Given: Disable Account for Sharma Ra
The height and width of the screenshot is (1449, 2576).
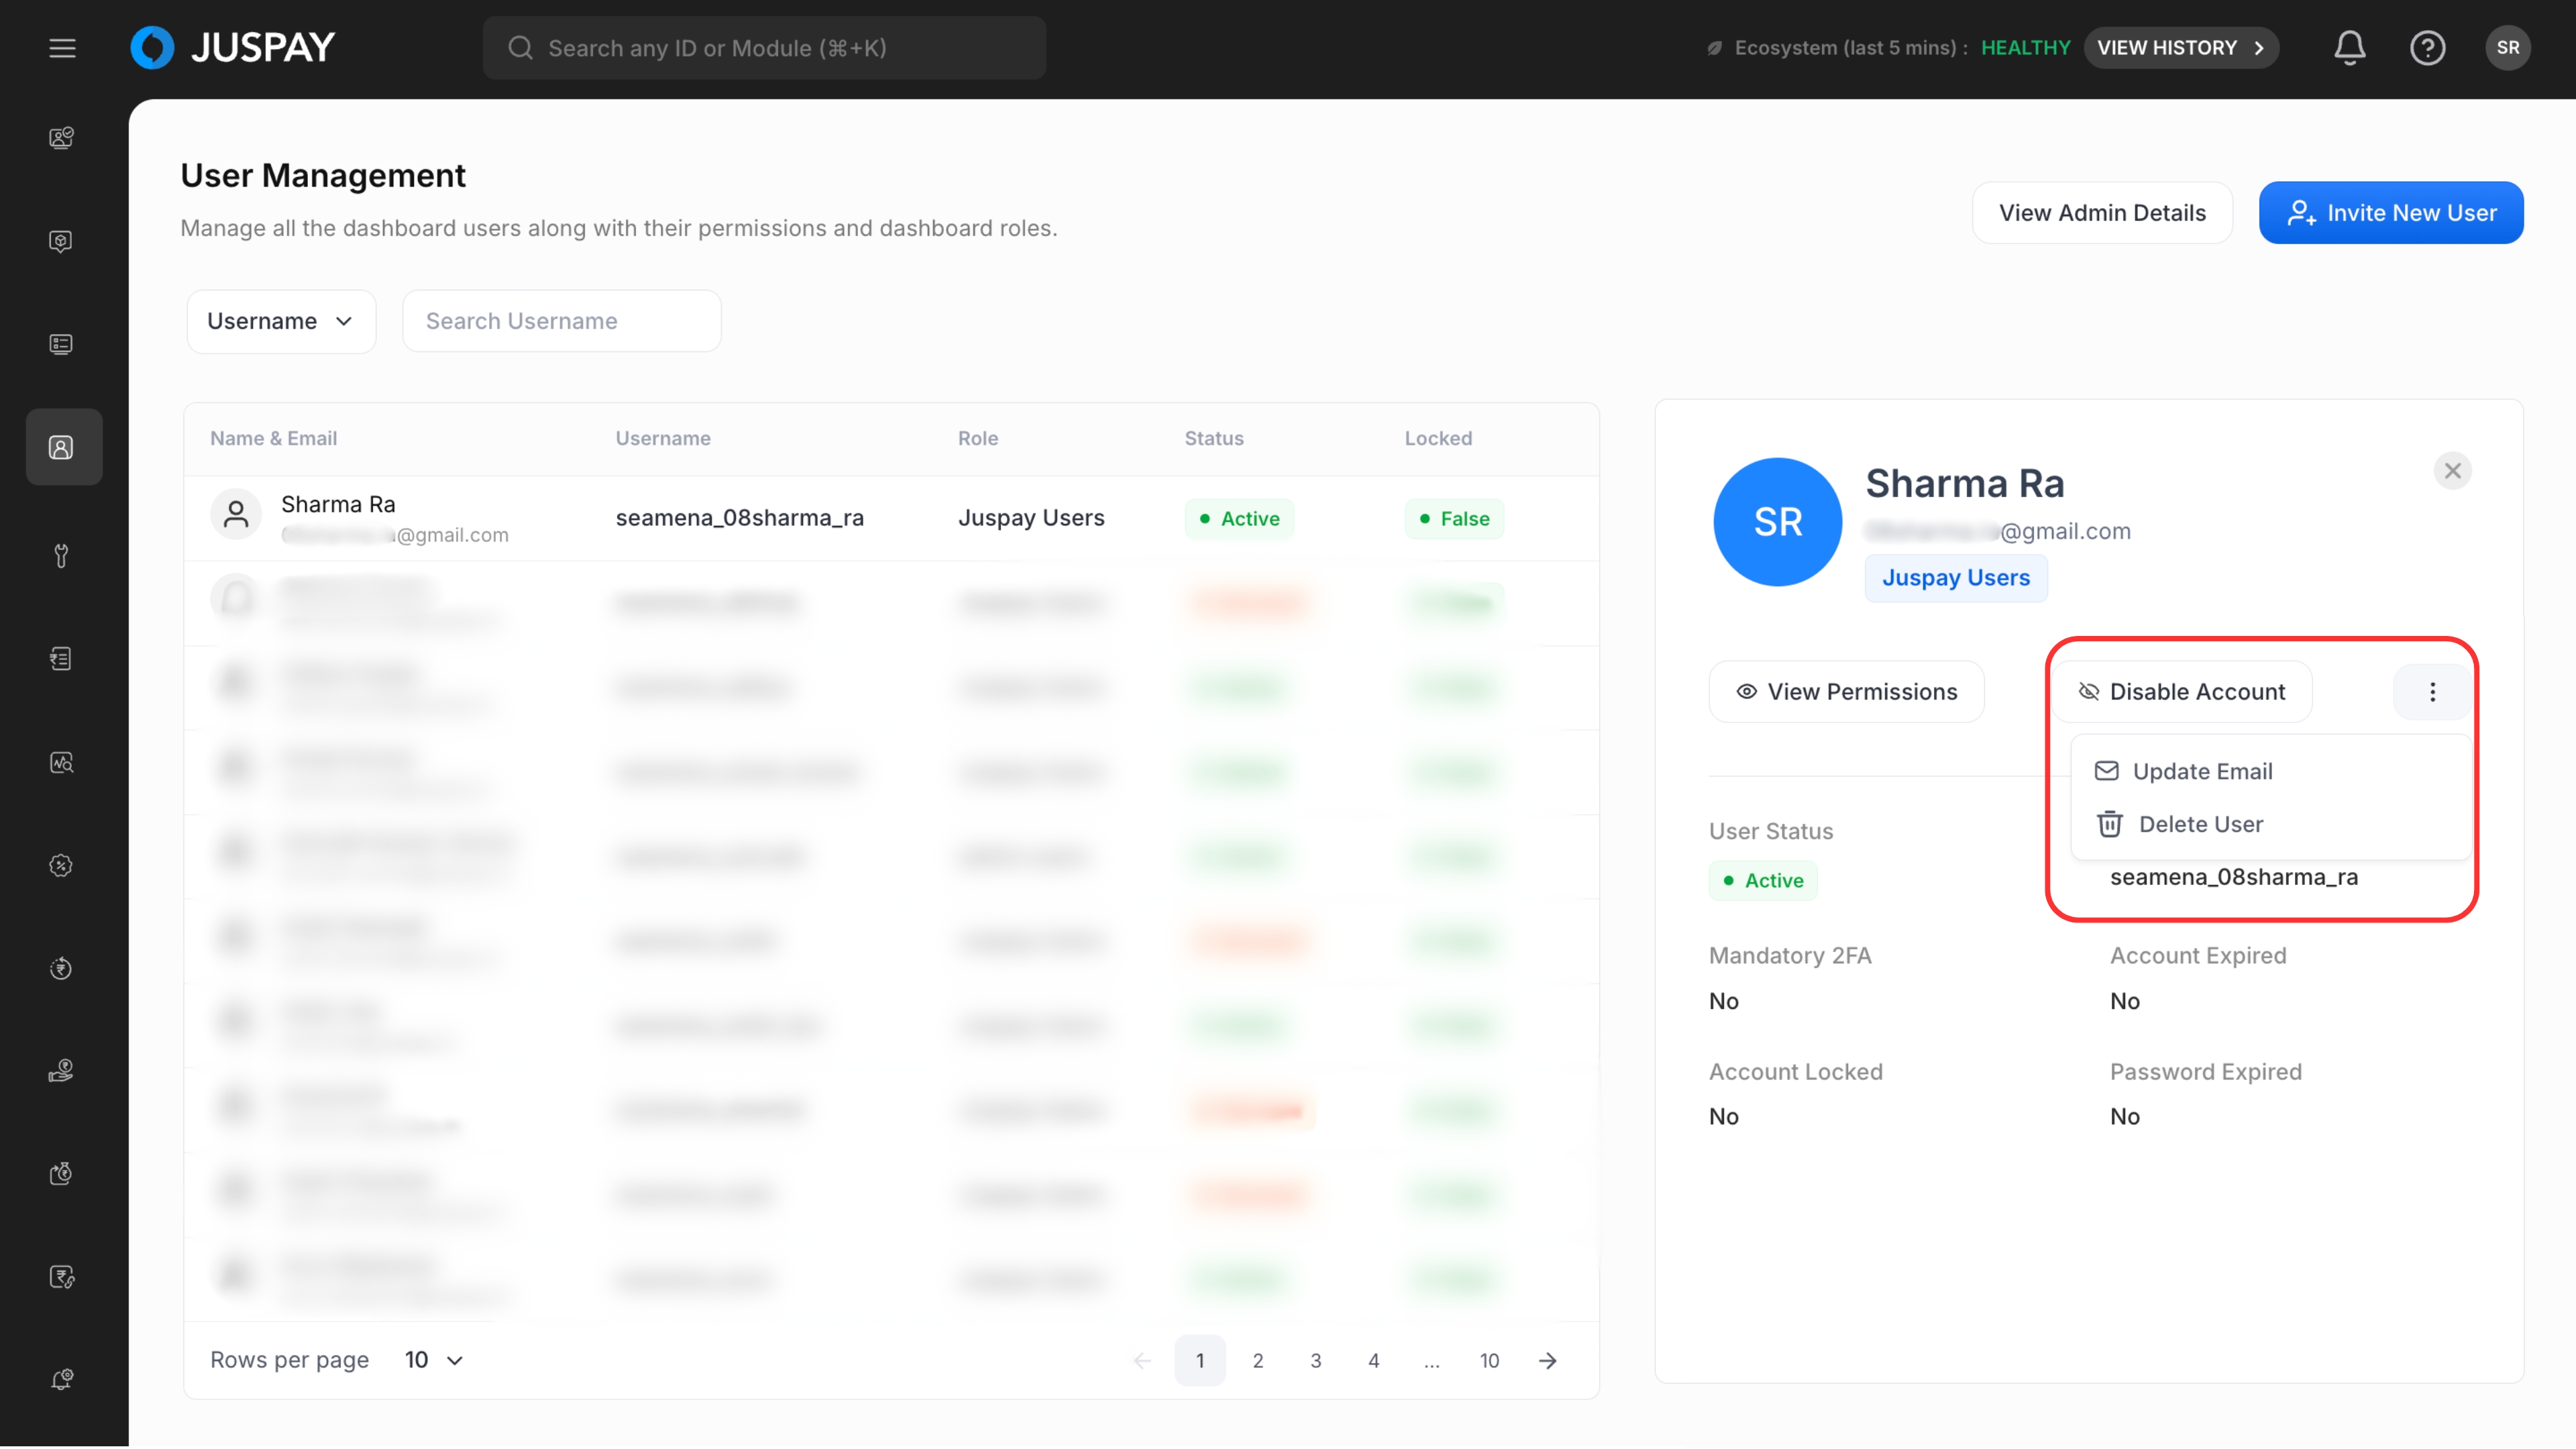Looking at the screenshot, I should pyautogui.click(x=2182, y=692).
